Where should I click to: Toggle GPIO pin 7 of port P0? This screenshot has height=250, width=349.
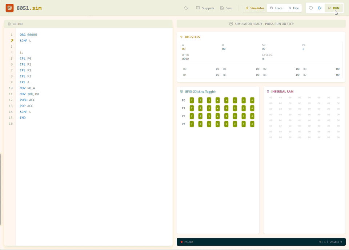(192, 100)
